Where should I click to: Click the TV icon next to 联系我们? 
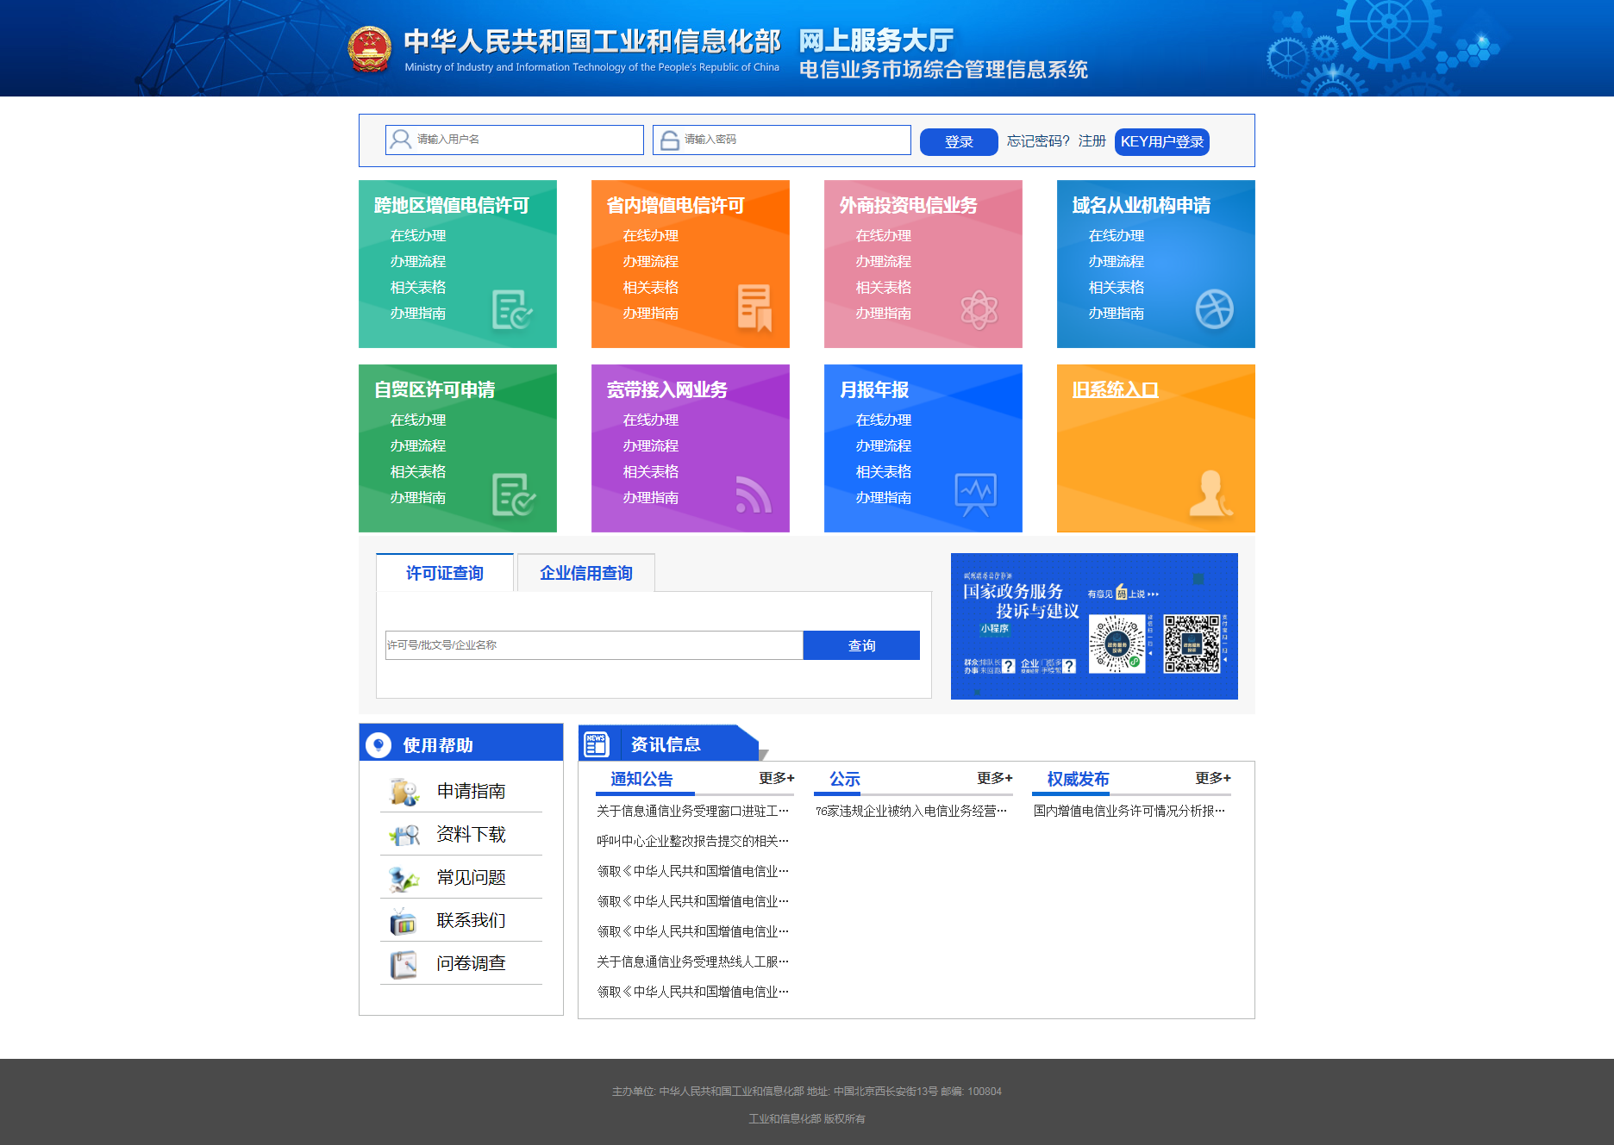point(403,921)
